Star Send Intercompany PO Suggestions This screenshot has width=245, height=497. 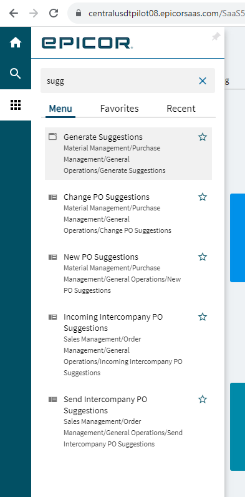click(x=203, y=399)
